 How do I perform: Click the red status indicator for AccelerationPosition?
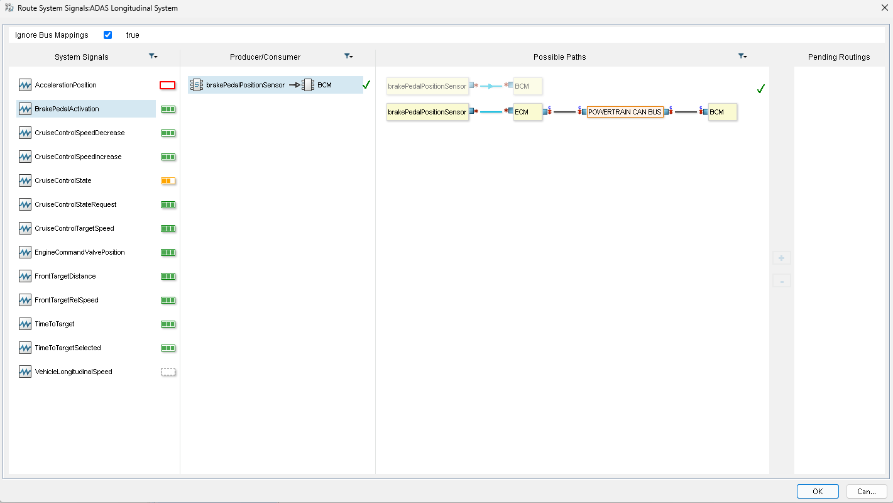[168, 85]
